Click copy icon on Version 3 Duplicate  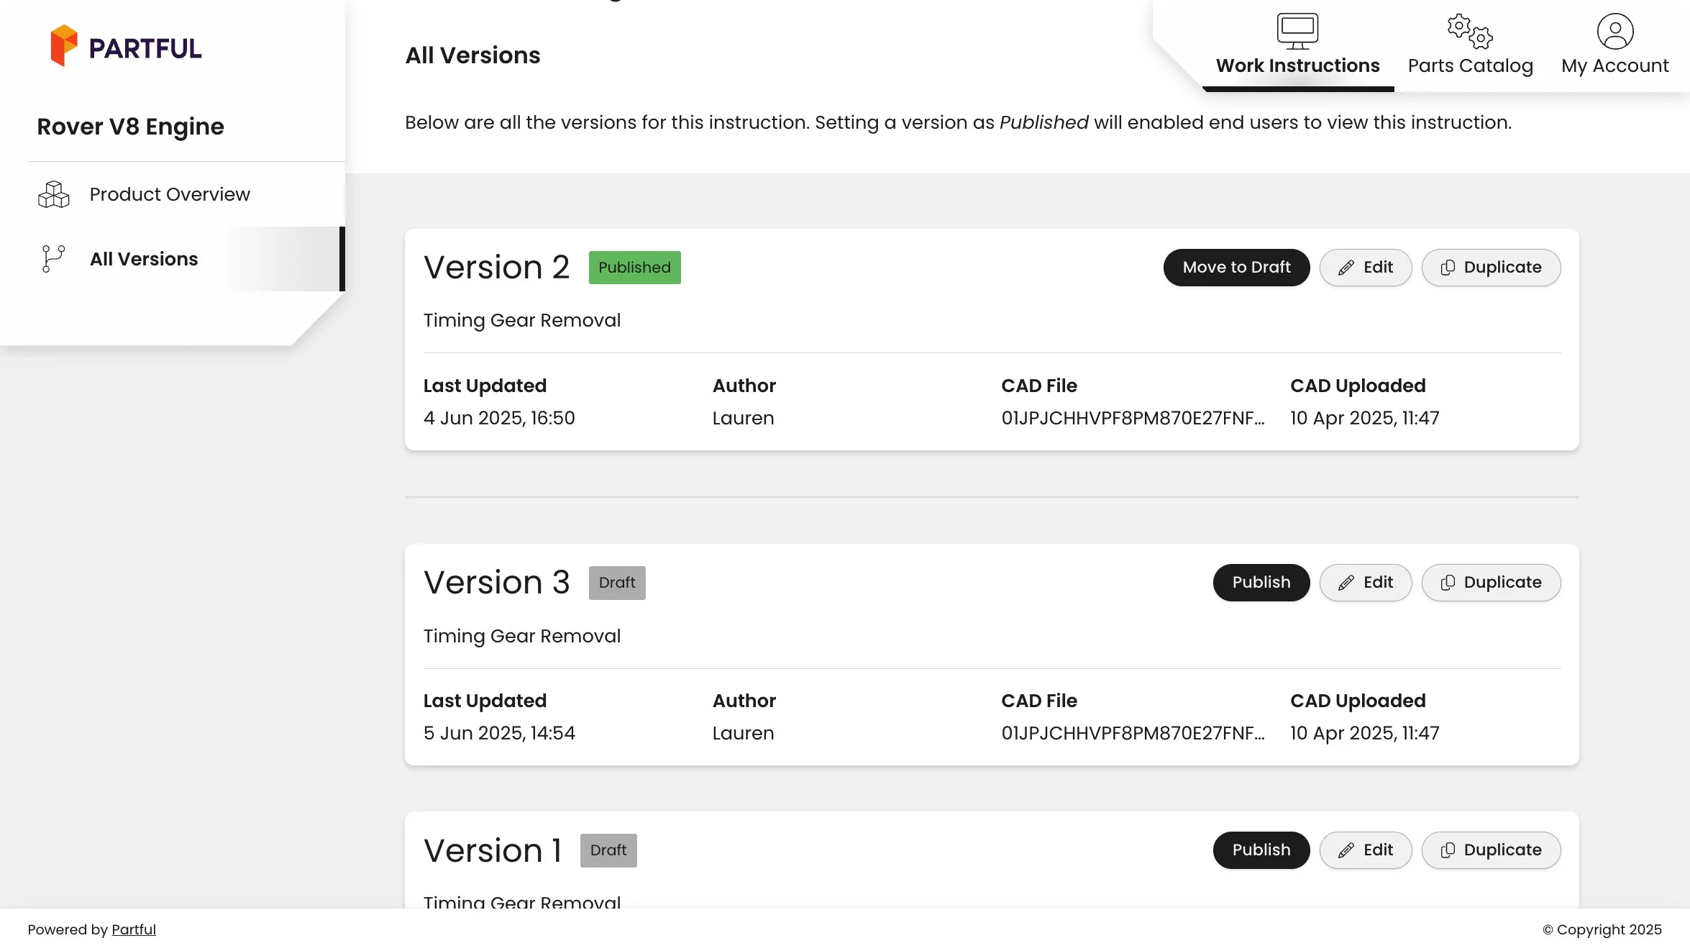(x=1448, y=583)
